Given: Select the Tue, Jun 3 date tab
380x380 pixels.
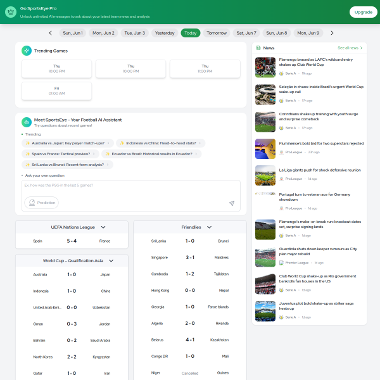Looking at the screenshot, I should [135, 33].
